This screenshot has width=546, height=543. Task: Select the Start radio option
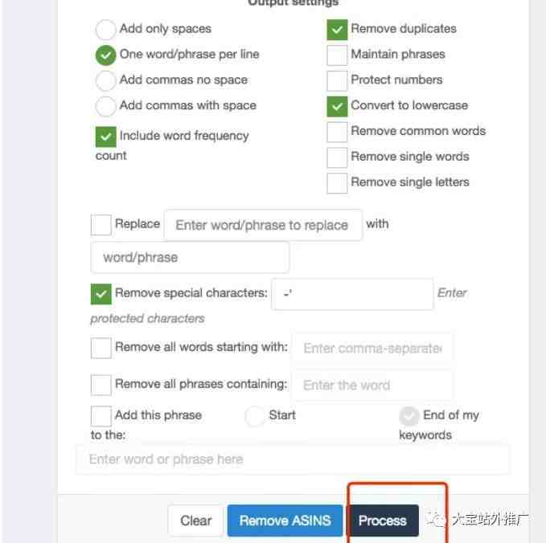click(x=255, y=416)
